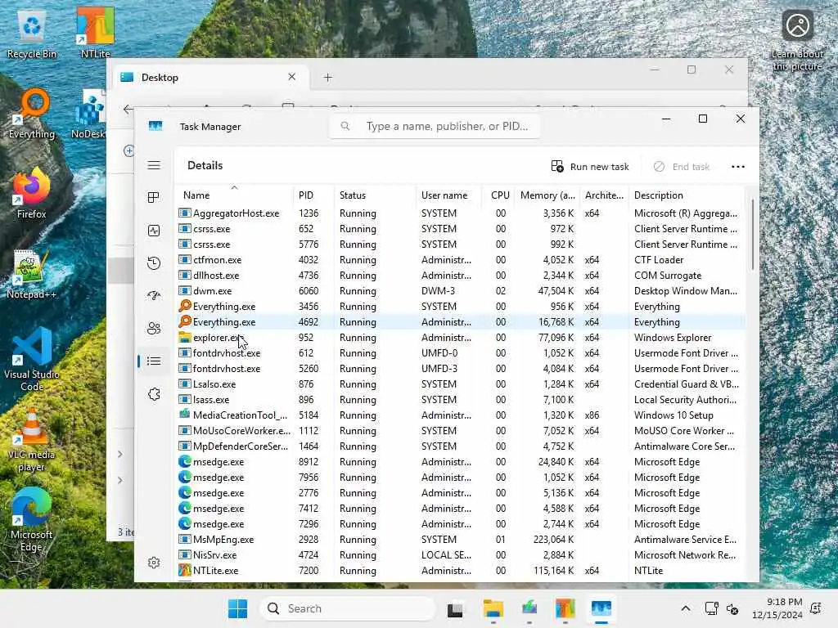This screenshot has width=838, height=628.
Task: Expand first collapsed File Explorer navigation item
Action: tap(119, 454)
